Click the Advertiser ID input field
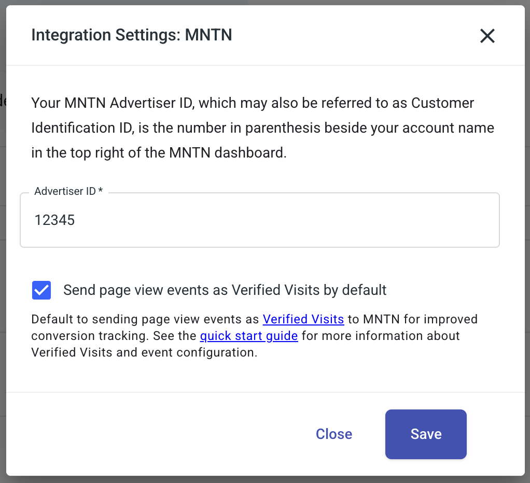Screen dimensions: 530x483 click(259, 221)
